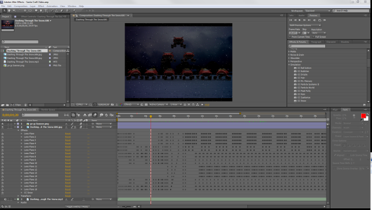The width and height of the screenshot is (372, 210).
Task: Mute audio in the Preview panel
Action: 314,20
